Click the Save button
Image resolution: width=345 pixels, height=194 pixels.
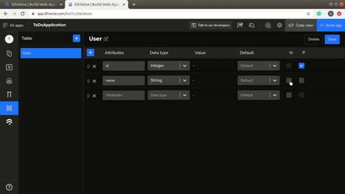tap(332, 39)
